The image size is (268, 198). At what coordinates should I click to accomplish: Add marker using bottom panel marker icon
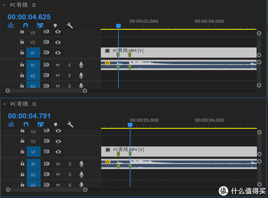click(x=56, y=125)
